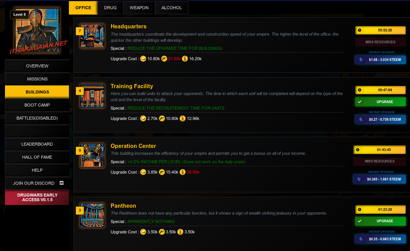
Task: Click the Discord icon in sidebar
Action: point(62,183)
